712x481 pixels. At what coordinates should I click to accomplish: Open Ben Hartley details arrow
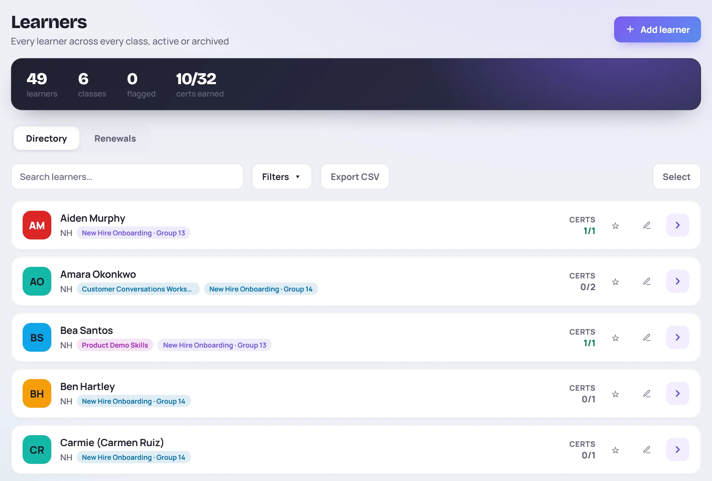[677, 393]
